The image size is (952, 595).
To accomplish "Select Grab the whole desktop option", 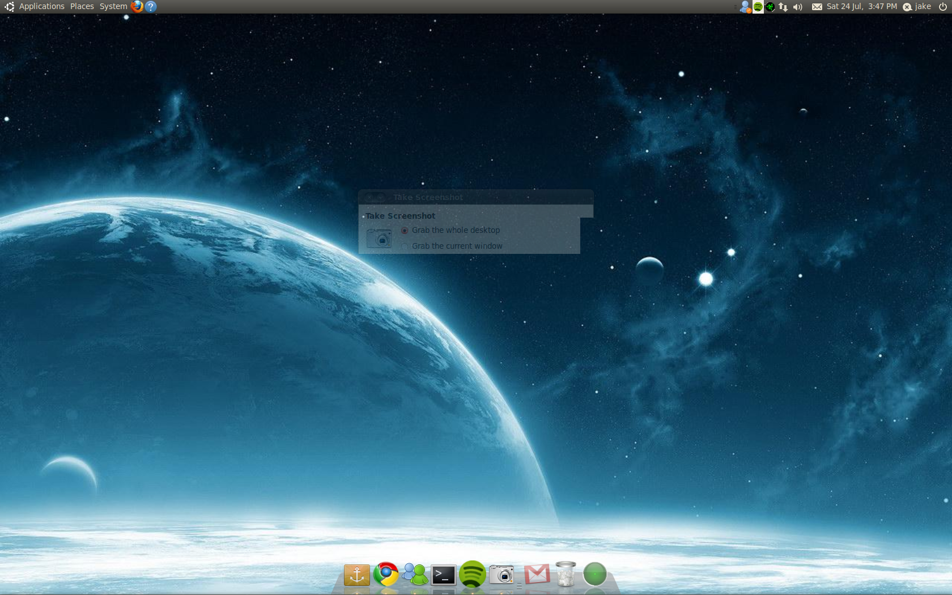I will pos(451,230).
